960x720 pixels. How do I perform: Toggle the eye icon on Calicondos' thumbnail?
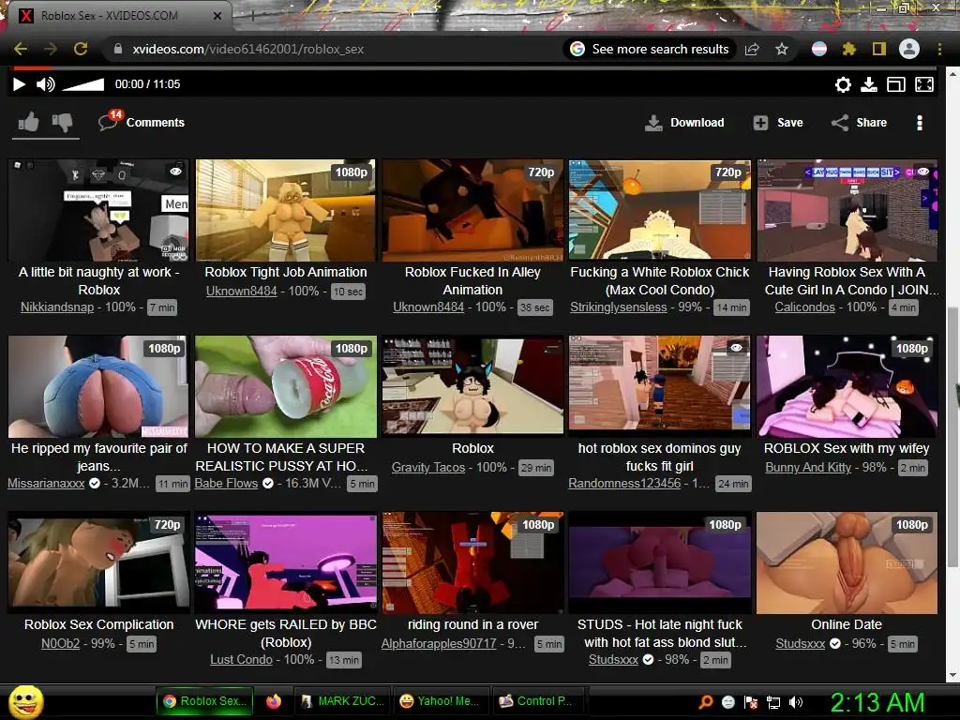click(x=923, y=172)
